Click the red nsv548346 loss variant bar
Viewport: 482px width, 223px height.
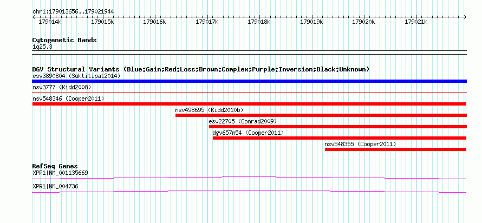[x=249, y=104]
